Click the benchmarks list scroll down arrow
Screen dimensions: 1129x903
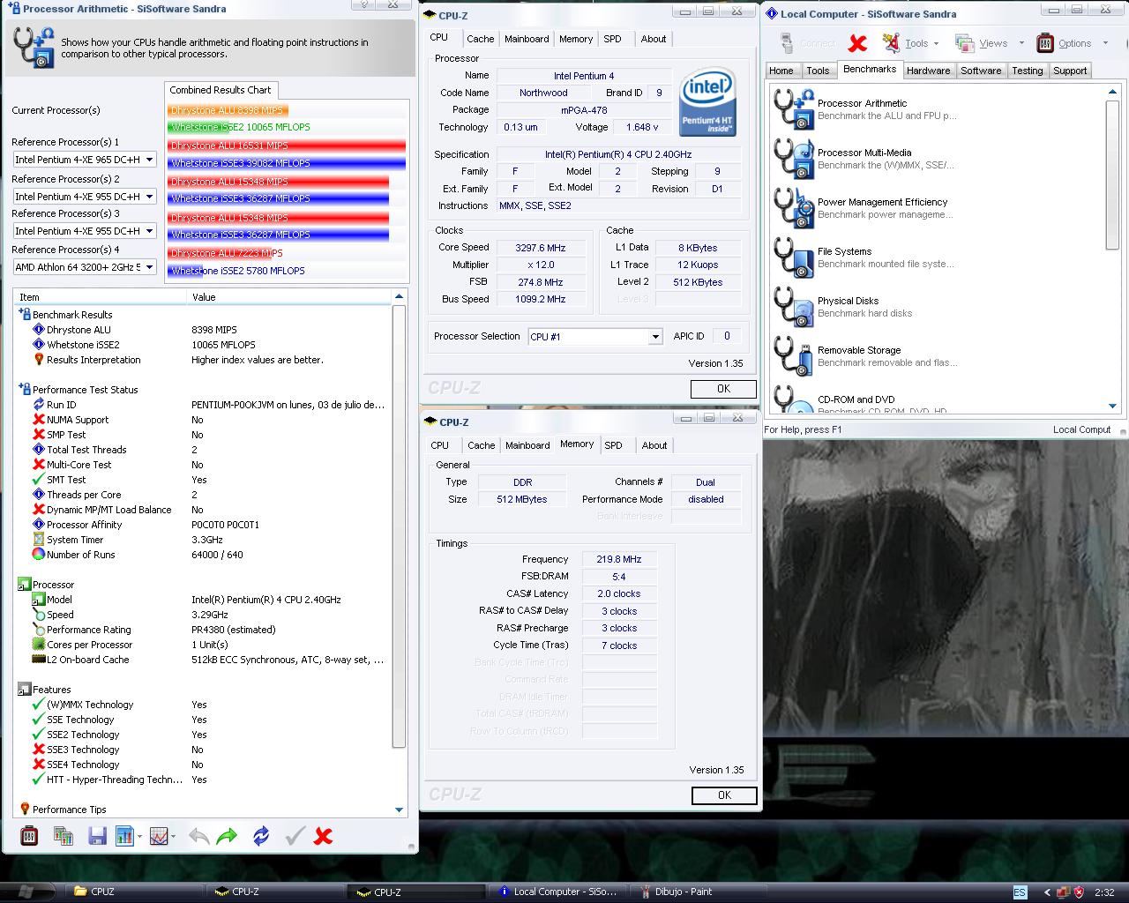pyautogui.click(x=1112, y=406)
